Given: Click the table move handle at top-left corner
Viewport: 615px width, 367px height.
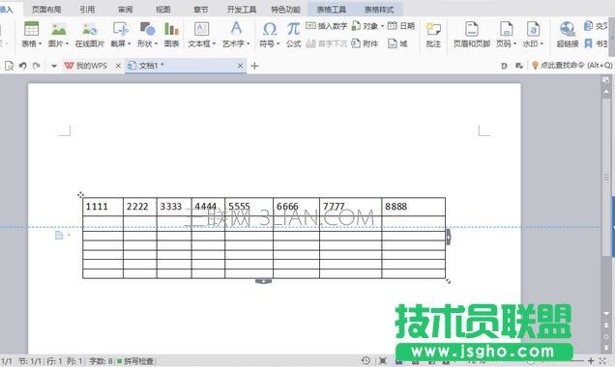Looking at the screenshot, I should tap(80, 195).
